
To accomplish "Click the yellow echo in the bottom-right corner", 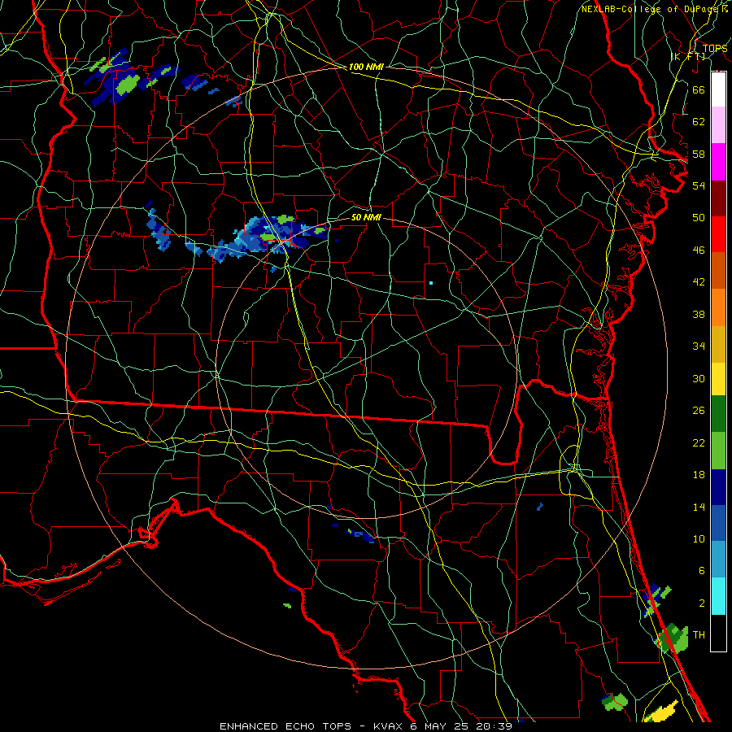I will [x=661, y=711].
